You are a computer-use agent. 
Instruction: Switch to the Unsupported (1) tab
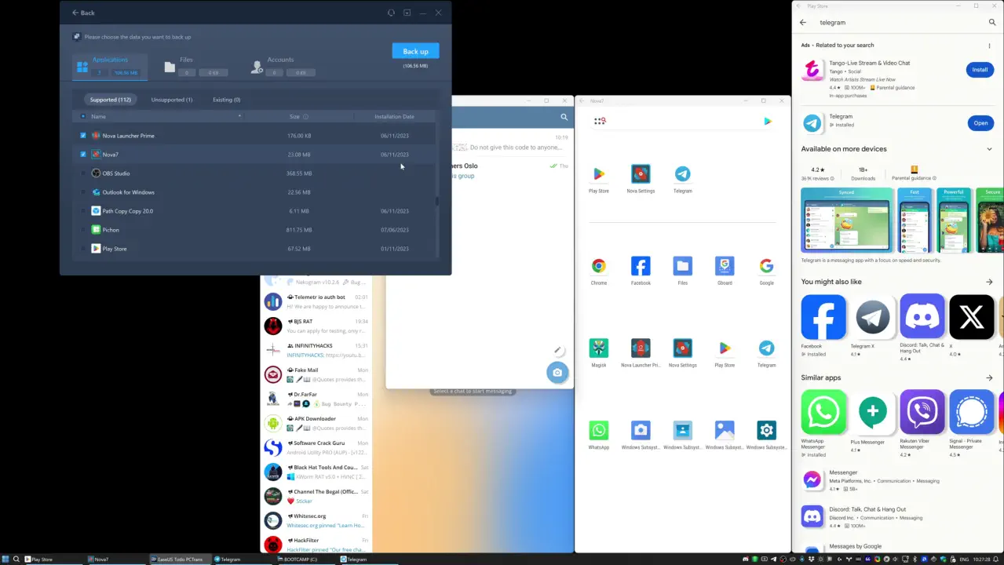(172, 100)
